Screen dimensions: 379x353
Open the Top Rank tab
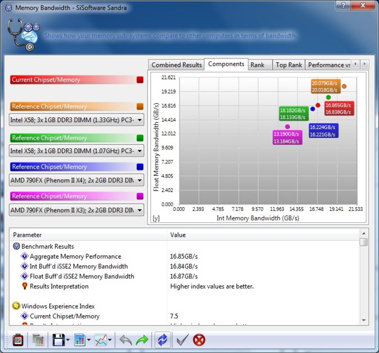[x=289, y=65]
